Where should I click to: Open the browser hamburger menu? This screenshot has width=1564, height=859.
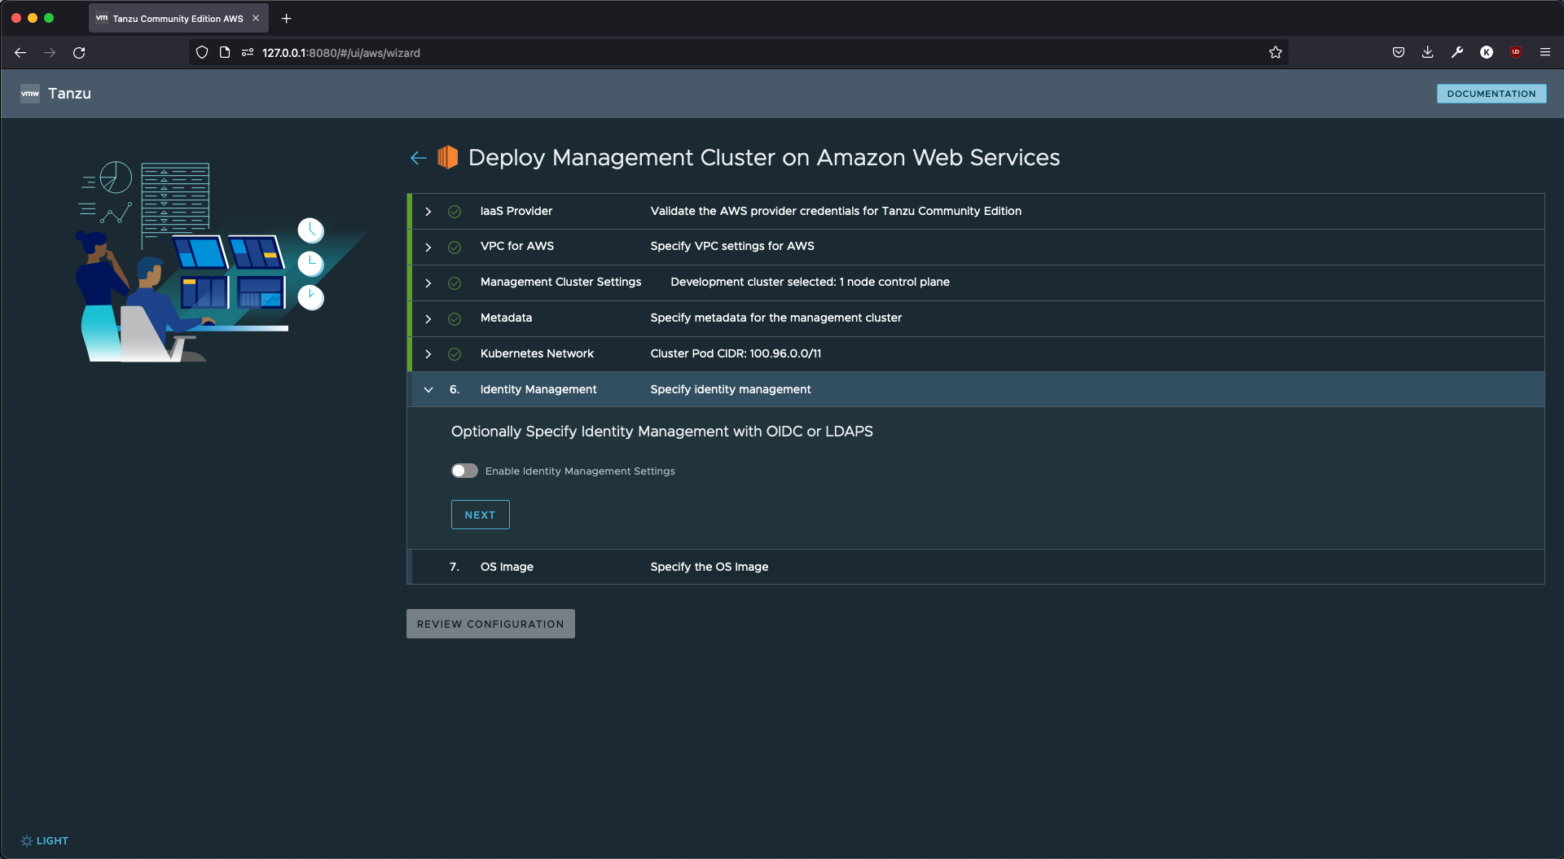pyautogui.click(x=1545, y=53)
